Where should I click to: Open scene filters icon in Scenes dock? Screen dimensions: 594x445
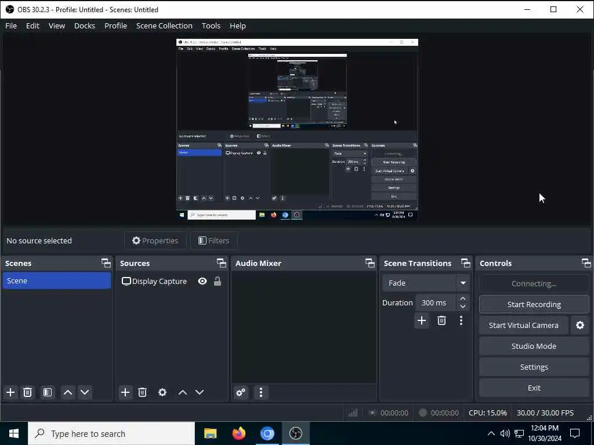(48, 392)
